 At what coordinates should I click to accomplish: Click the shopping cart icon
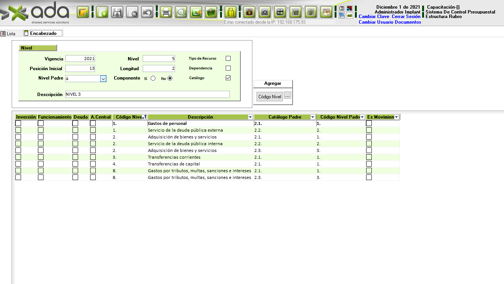(296, 12)
